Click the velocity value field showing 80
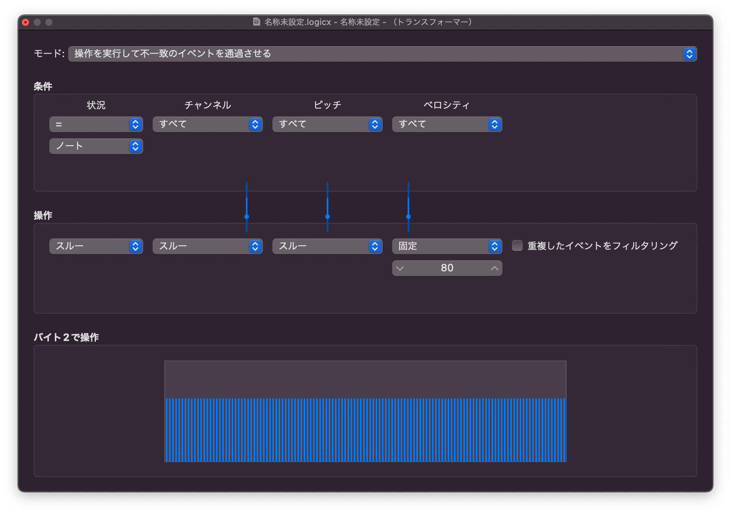This screenshot has height=513, width=731. (447, 268)
